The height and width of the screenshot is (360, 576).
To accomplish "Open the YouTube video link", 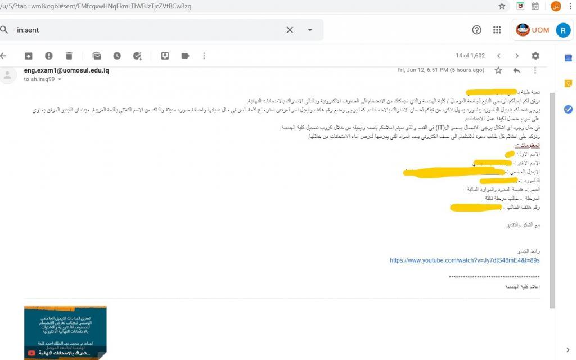I will click(x=465, y=260).
